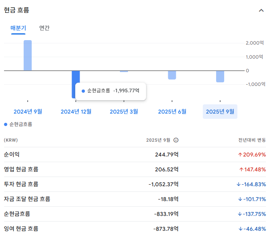Image resolution: width=270 pixels, height=240 pixels.
Task: Click the 2025년 9월 negative bar
Action: coord(220,76)
